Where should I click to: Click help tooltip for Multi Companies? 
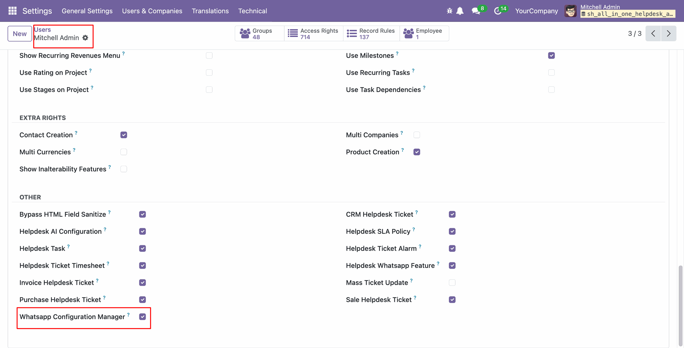[401, 133]
